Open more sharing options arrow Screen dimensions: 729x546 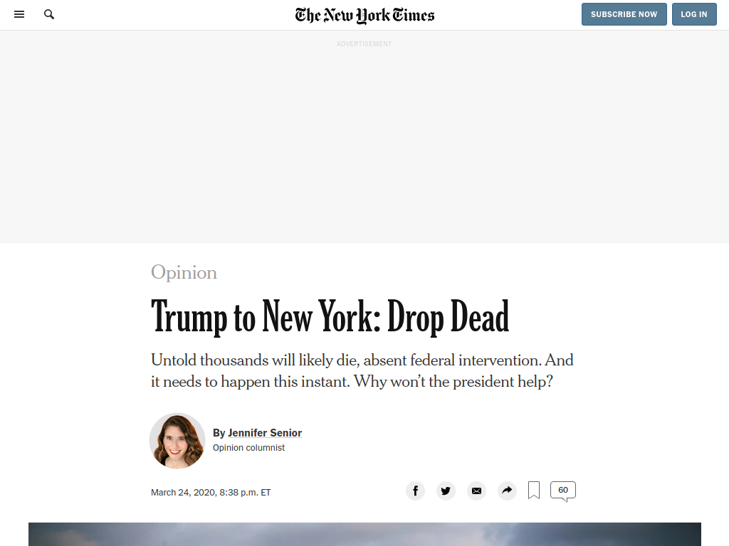[507, 491]
